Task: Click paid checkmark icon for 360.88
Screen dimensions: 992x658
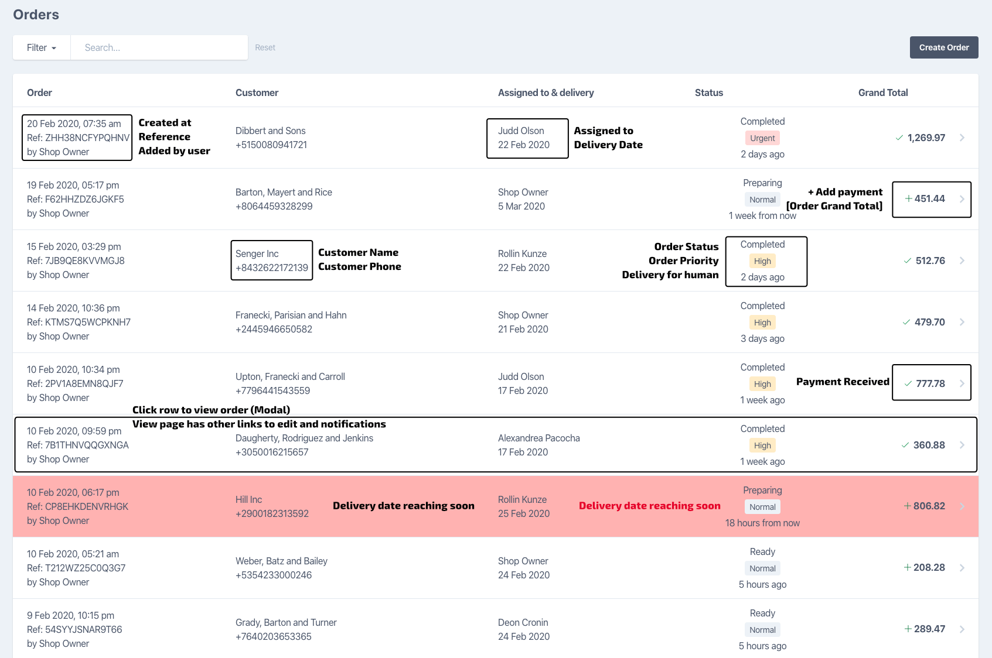Action: [905, 445]
